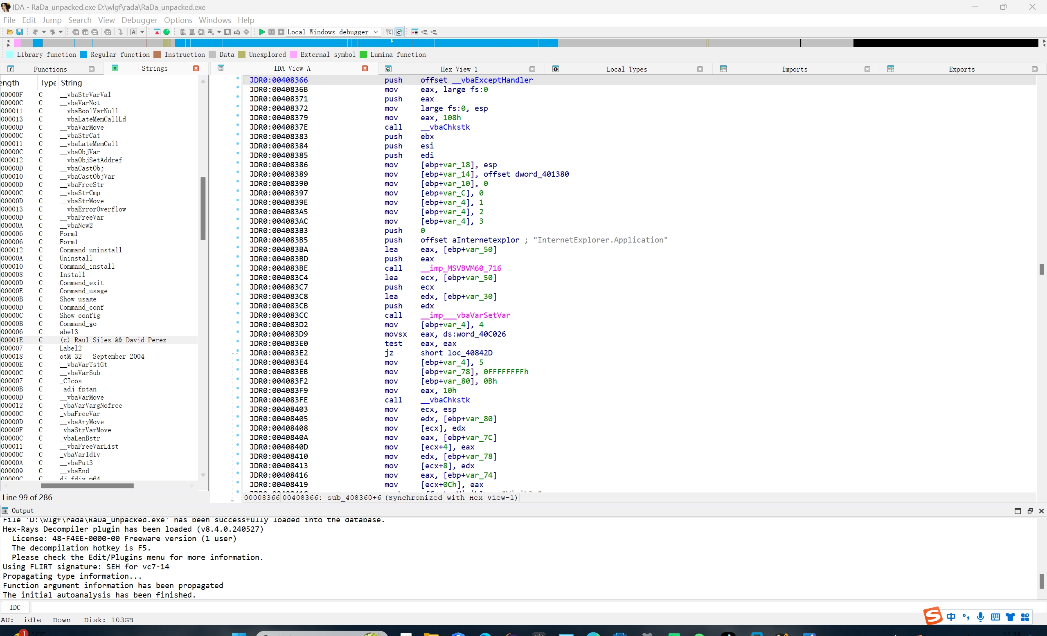Close the Strings tab
Image resolution: width=1047 pixels, height=636 pixels.
coord(196,68)
